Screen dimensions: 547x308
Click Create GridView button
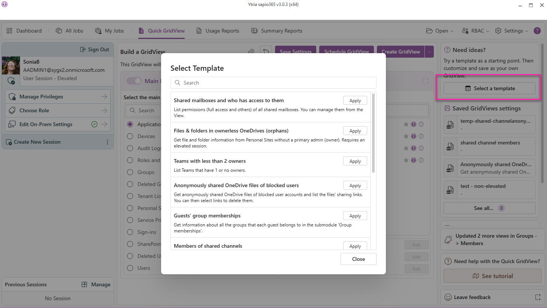pyautogui.click(x=401, y=52)
